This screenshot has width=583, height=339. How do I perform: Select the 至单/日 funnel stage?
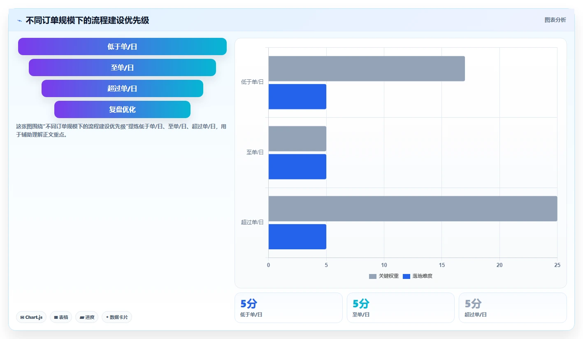tap(122, 67)
